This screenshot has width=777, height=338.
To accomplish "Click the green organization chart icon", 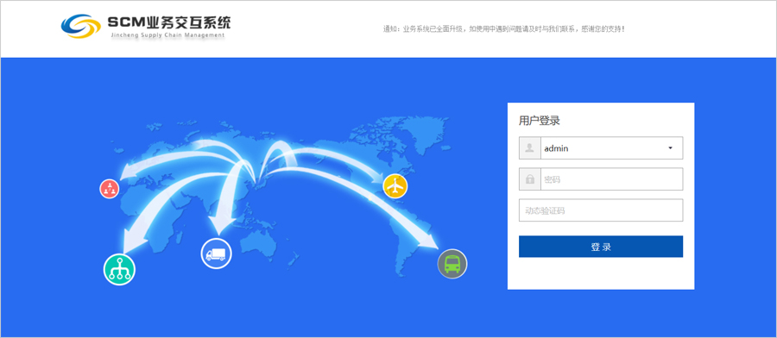I will (x=119, y=270).
